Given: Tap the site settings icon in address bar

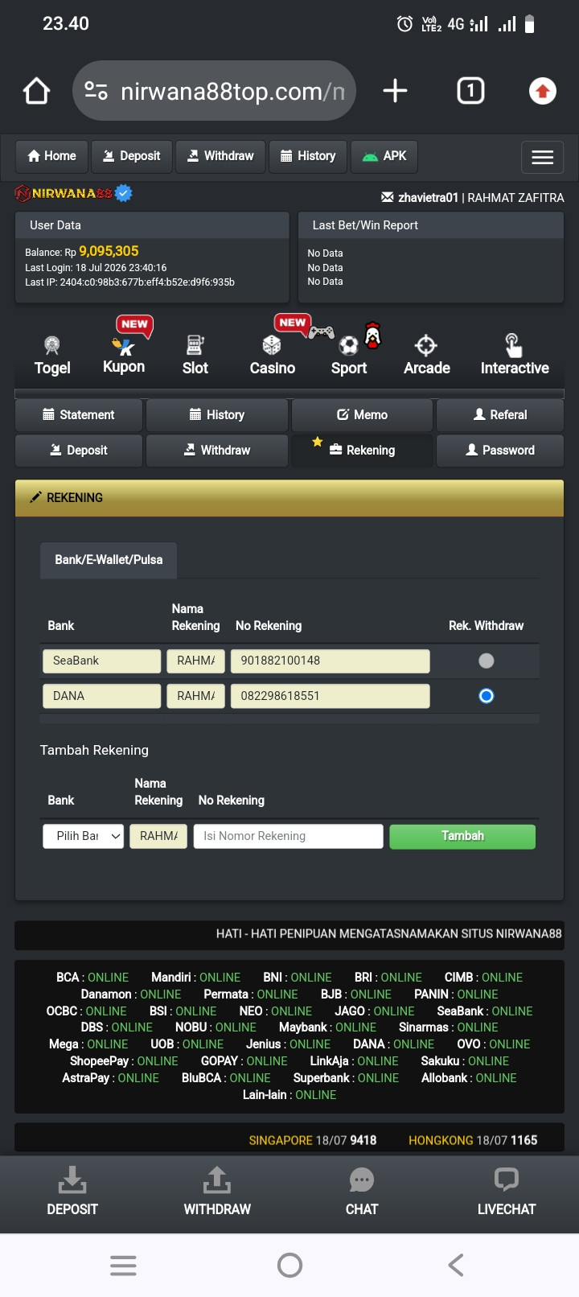Looking at the screenshot, I should pos(96,91).
